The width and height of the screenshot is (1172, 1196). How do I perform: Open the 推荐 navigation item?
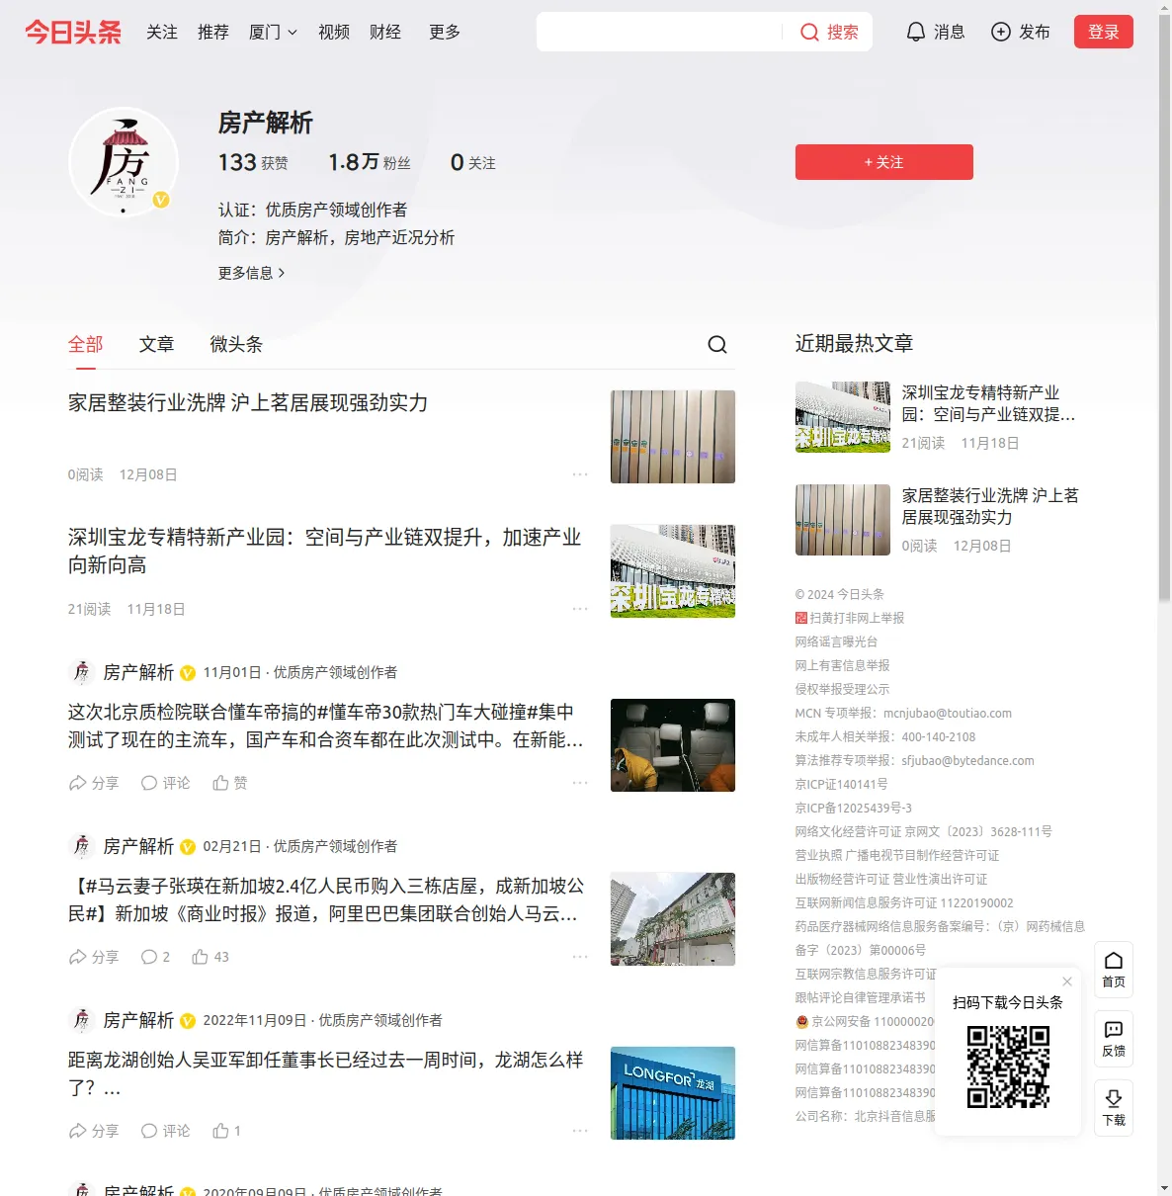click(x=213, y=32)
